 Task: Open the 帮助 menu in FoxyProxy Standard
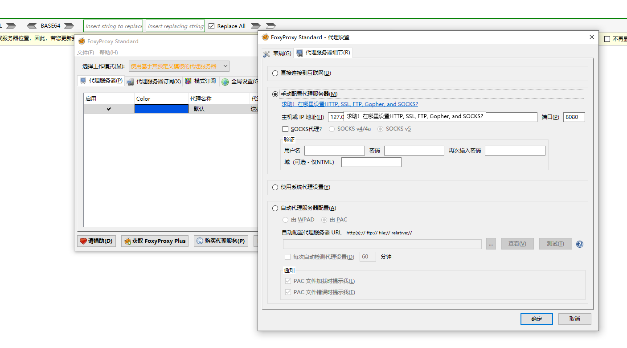coord(108,53)
